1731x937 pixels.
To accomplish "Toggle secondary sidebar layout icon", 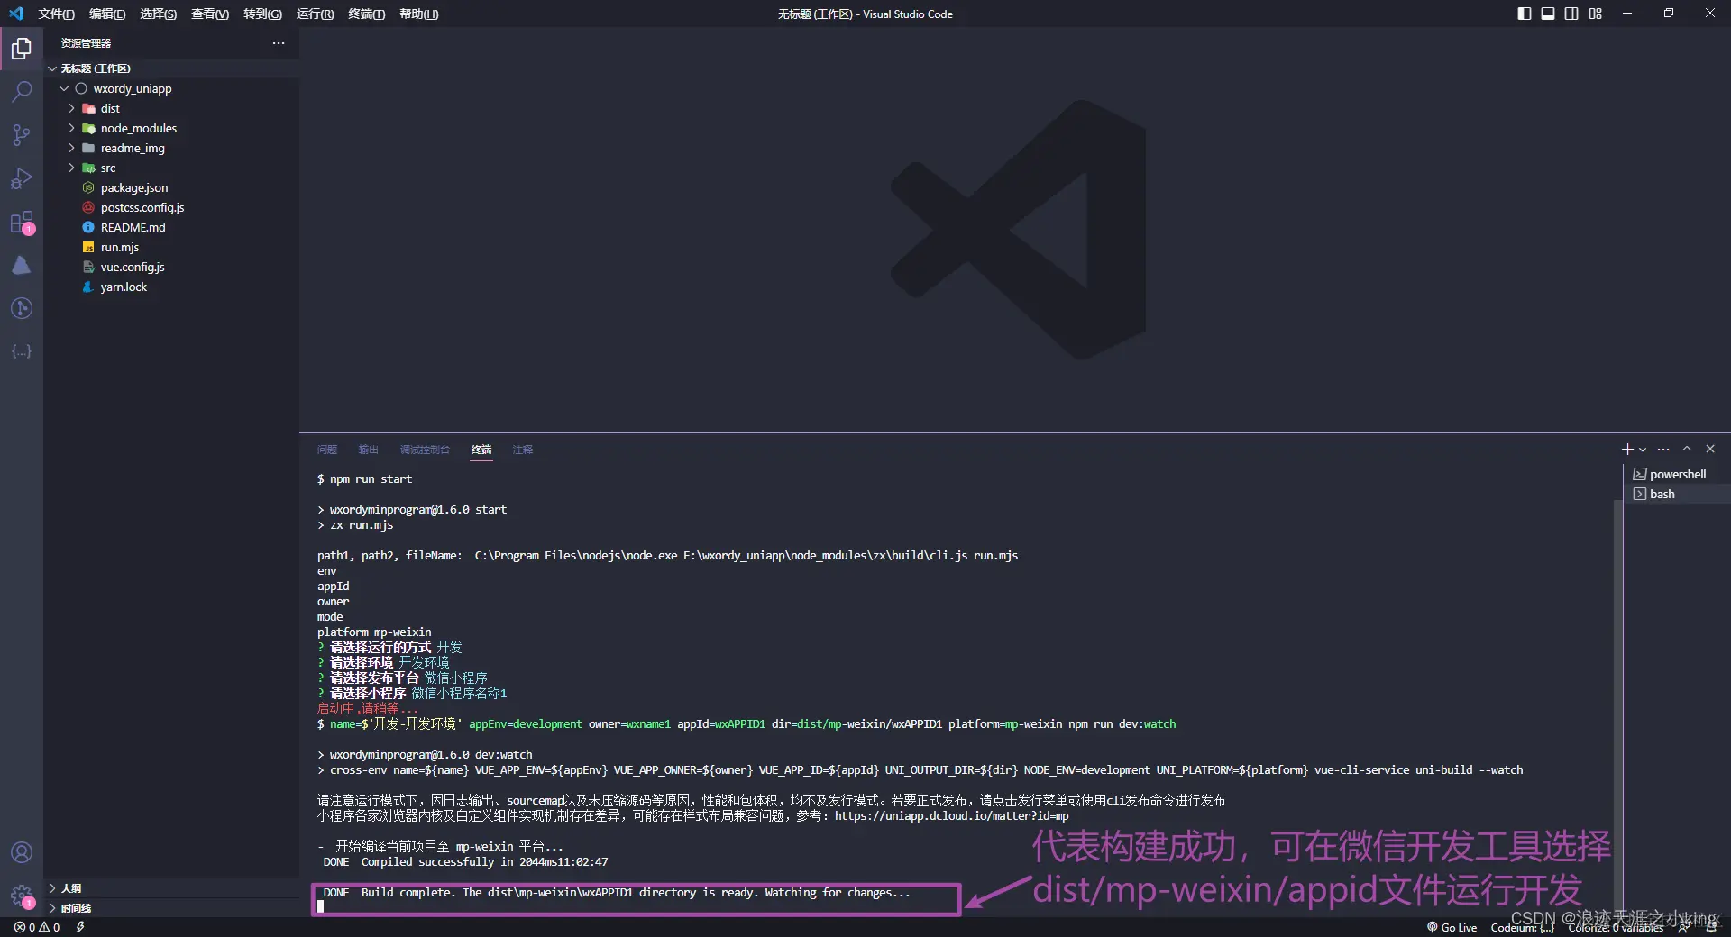I will click(x=1571, y=14).
